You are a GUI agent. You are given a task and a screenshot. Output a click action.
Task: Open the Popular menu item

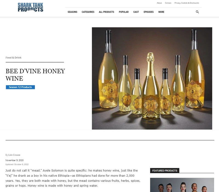(124, 12)
